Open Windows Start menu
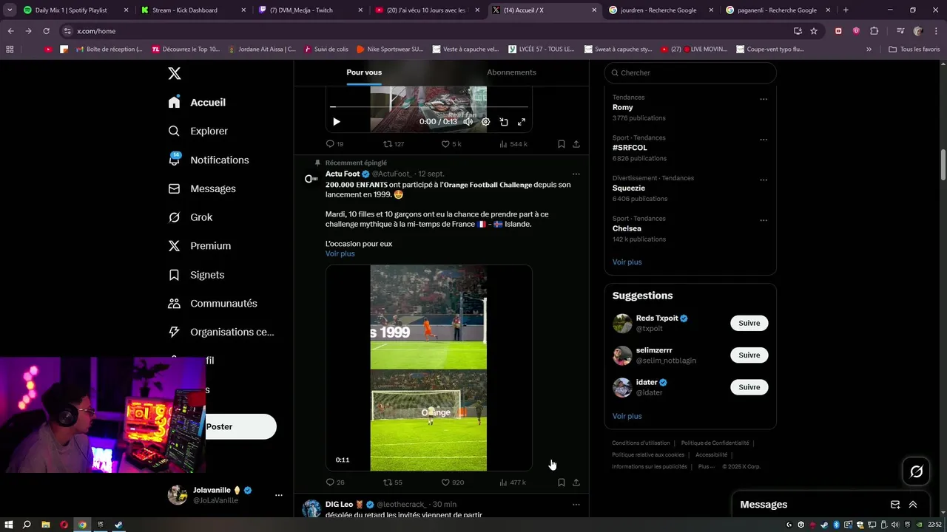Image resolution: width=947 pixels, height=532 pixels. 8,525
